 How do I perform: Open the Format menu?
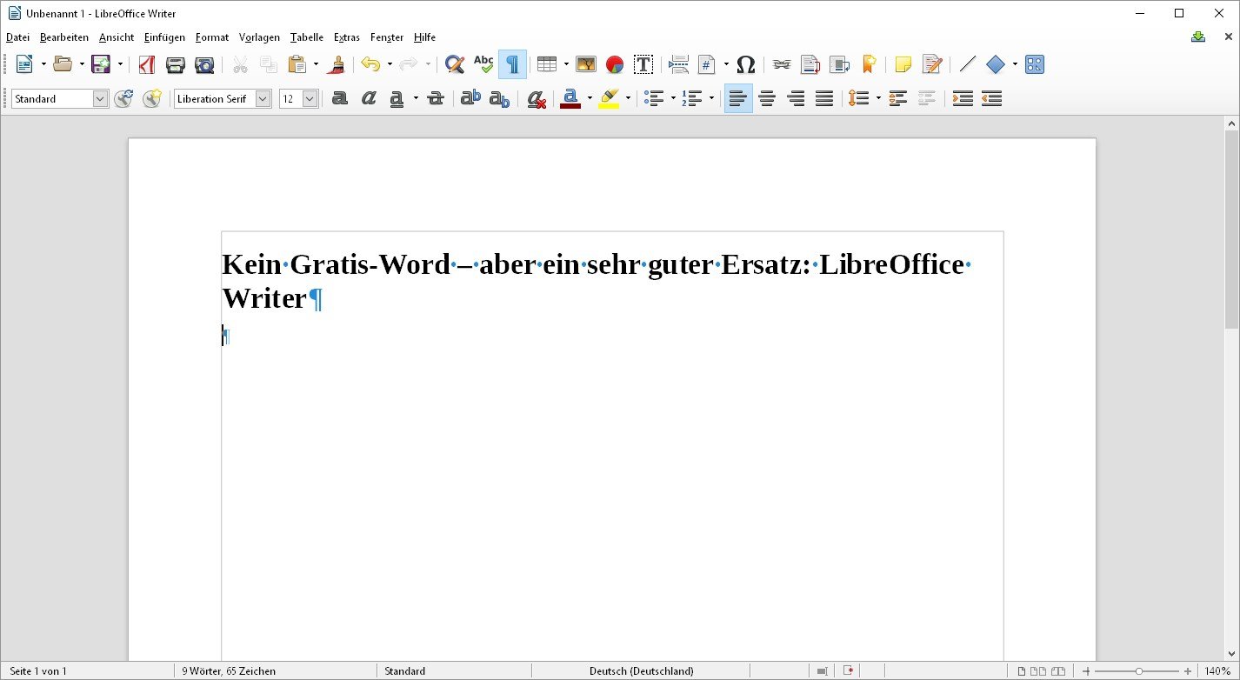pos(212,37)
